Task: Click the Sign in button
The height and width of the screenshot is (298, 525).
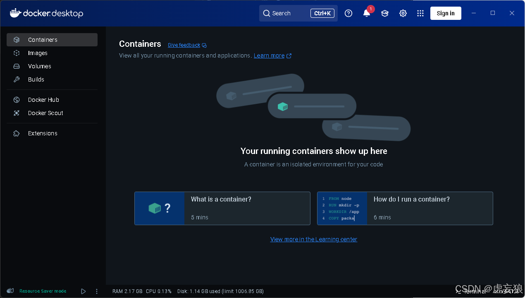Action: 446,13
